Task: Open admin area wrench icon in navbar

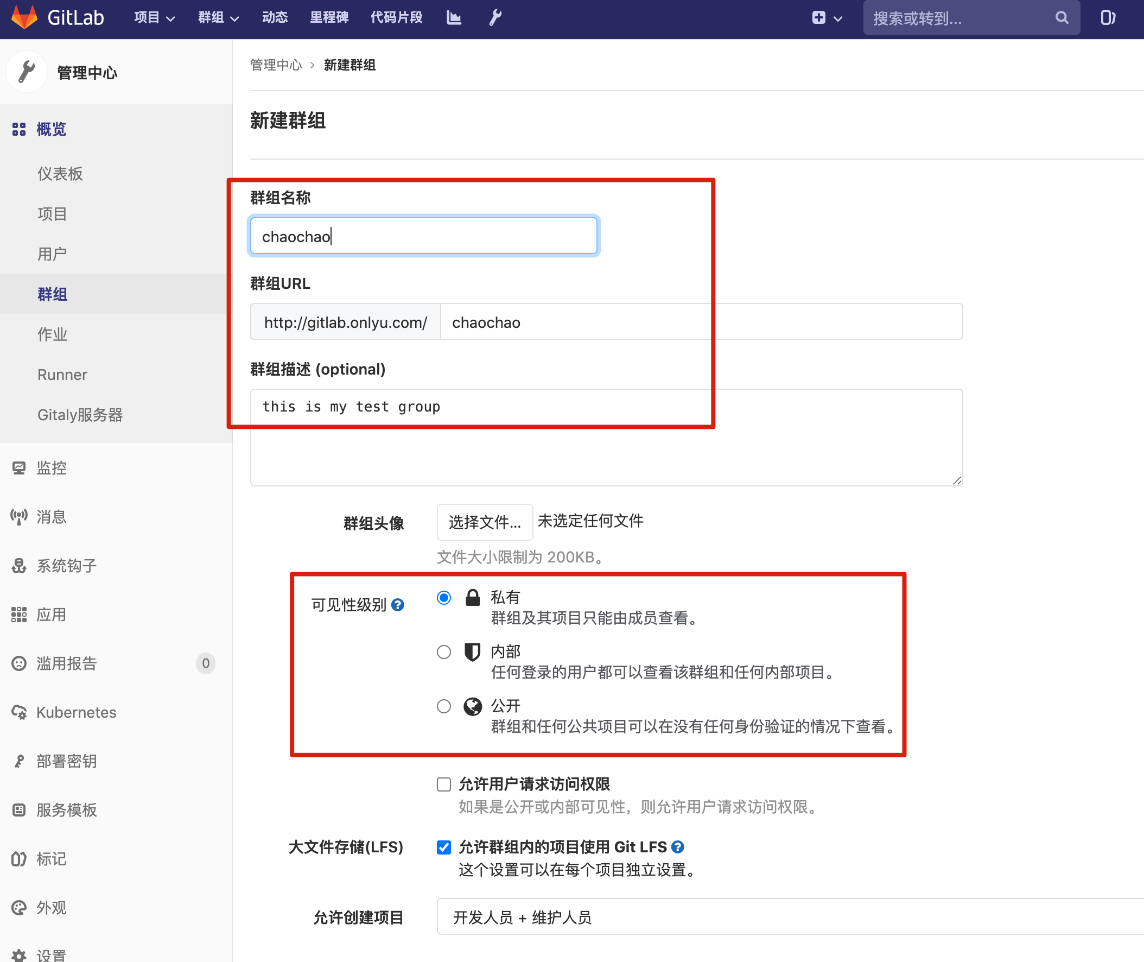Action: pos(495,17)
